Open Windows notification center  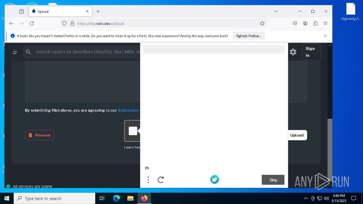tap(354, 198)
